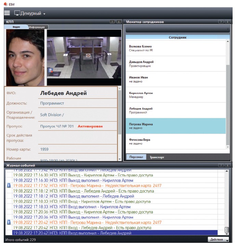235x246 pixels.
Task: Click the alert icon for the 17:20:42 event
Action: tap(9, 222)
